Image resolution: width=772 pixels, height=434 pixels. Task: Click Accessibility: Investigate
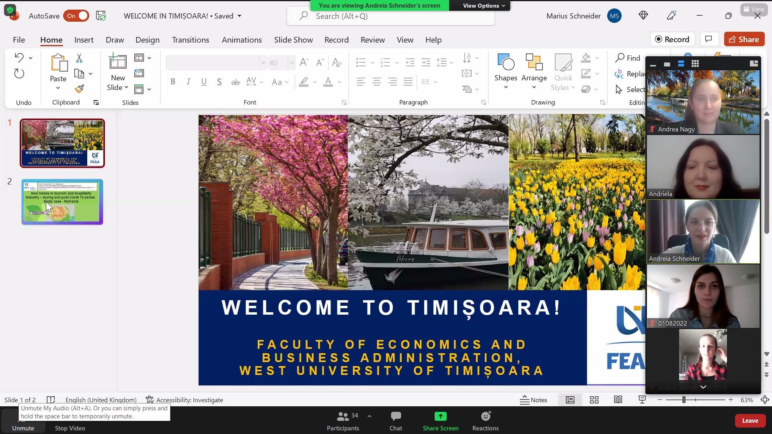coord(184,400)
